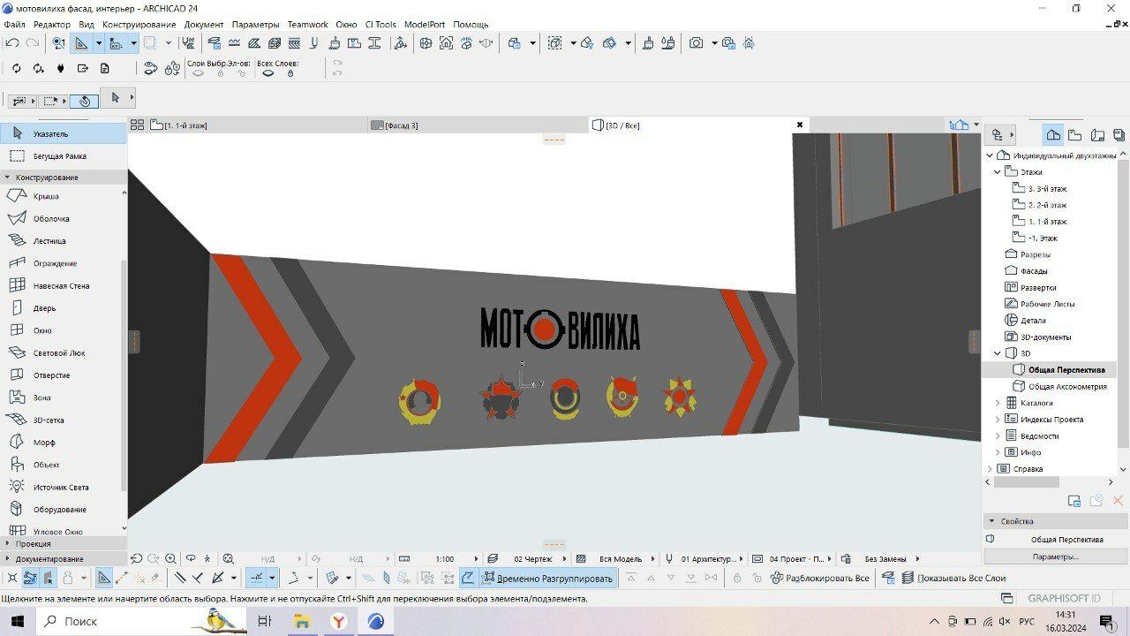Open the 1:100 scale dropdown
Image resolution: width=1130 pixels, height=636 pixels.
pyautogui.click(x=440, y=559)
